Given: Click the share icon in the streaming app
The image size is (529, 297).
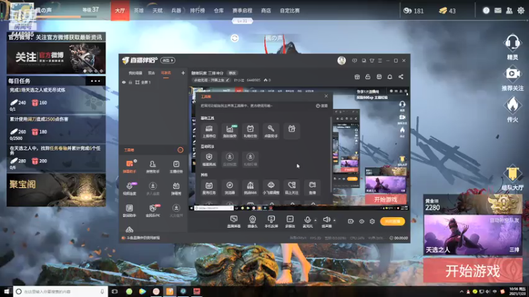Looking at the screenshot, I should click(401, 77).
